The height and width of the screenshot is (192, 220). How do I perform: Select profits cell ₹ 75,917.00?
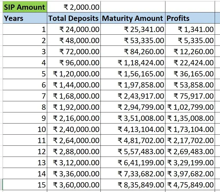coord(190,96)
